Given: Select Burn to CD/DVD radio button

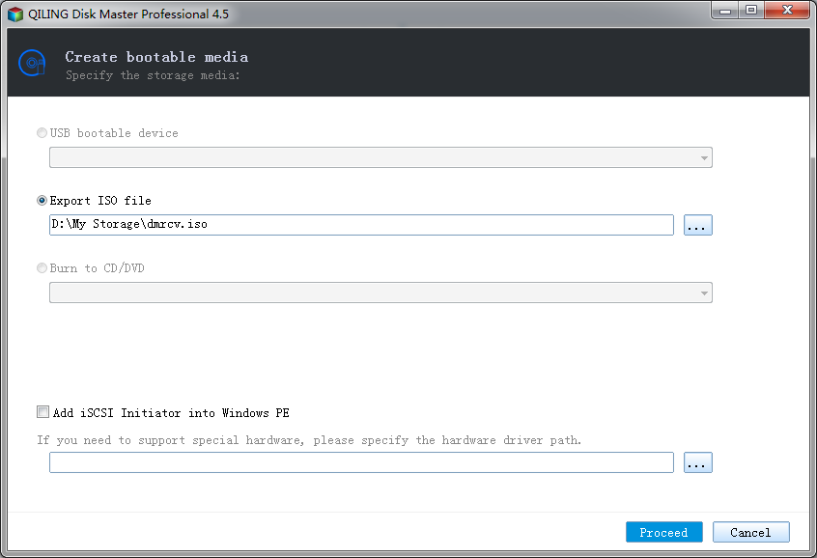Looking at the screenshot, I should coord(42,267).
